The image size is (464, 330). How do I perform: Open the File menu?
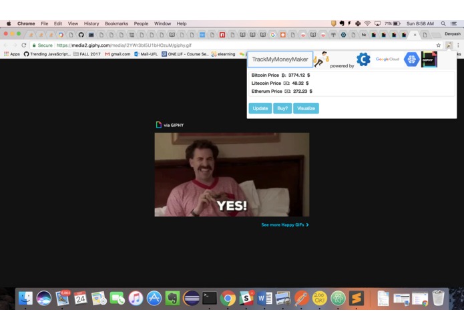pyautogui.click(x=44, y=23)
